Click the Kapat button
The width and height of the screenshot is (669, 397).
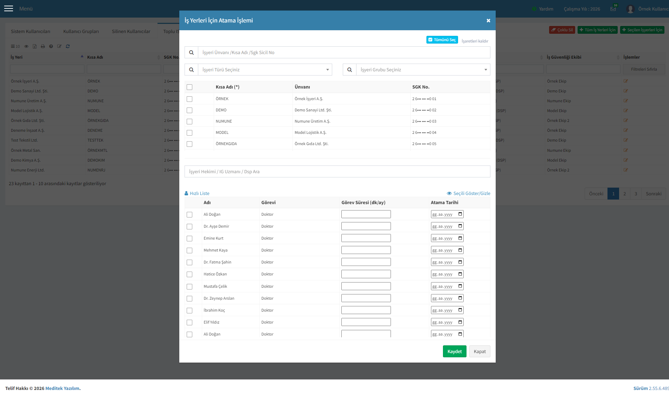pos(480,351)
